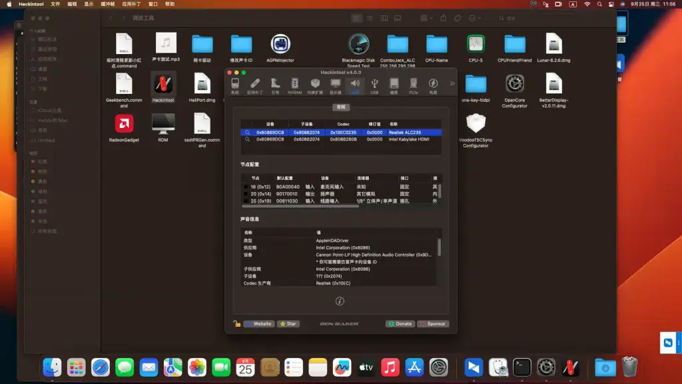Click the magnifier icon on Intel Kabylake HDMI row
Viewport: 682px width, 384px height.
247,139
